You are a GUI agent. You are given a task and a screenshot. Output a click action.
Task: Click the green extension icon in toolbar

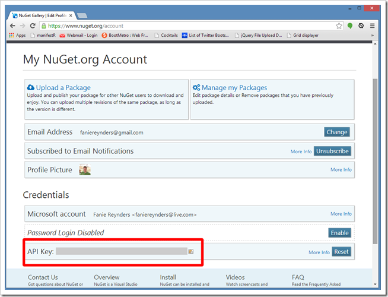click(350, 26)
